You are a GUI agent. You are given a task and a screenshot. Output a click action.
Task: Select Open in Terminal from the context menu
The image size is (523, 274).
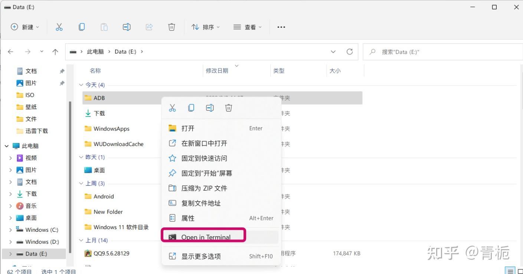205,237
